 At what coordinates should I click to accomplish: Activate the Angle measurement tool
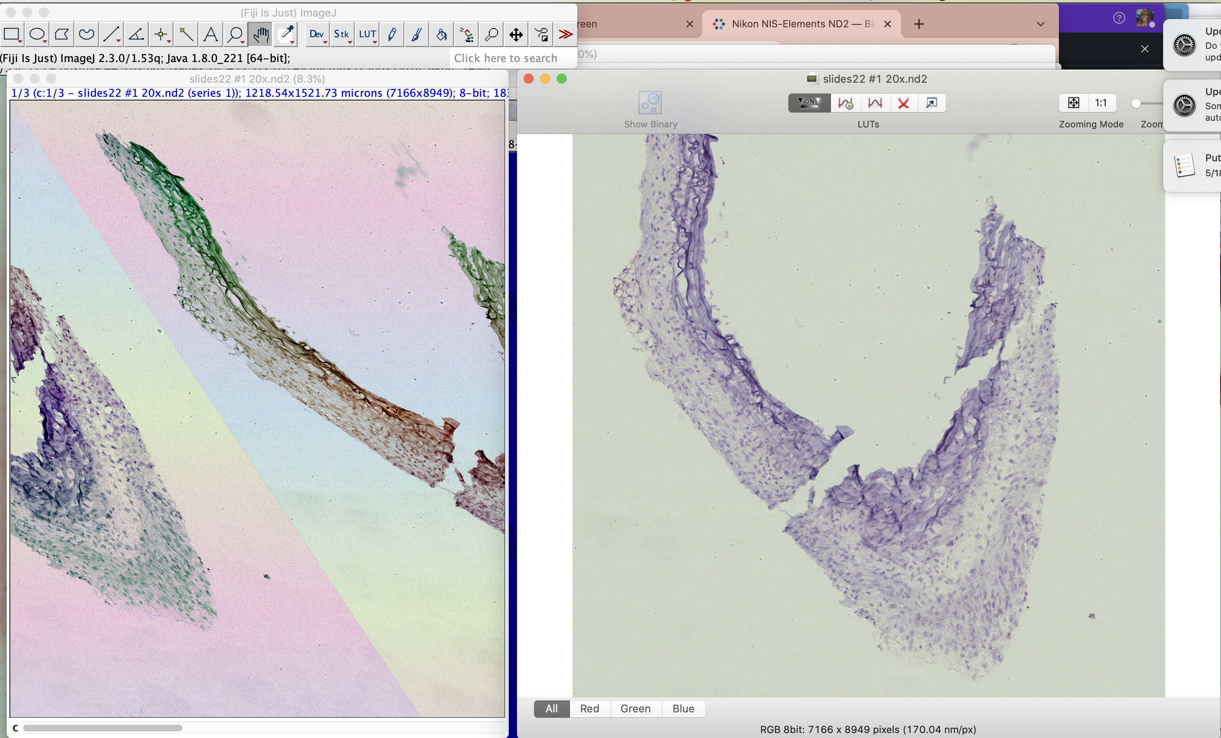tap(136, 34)
